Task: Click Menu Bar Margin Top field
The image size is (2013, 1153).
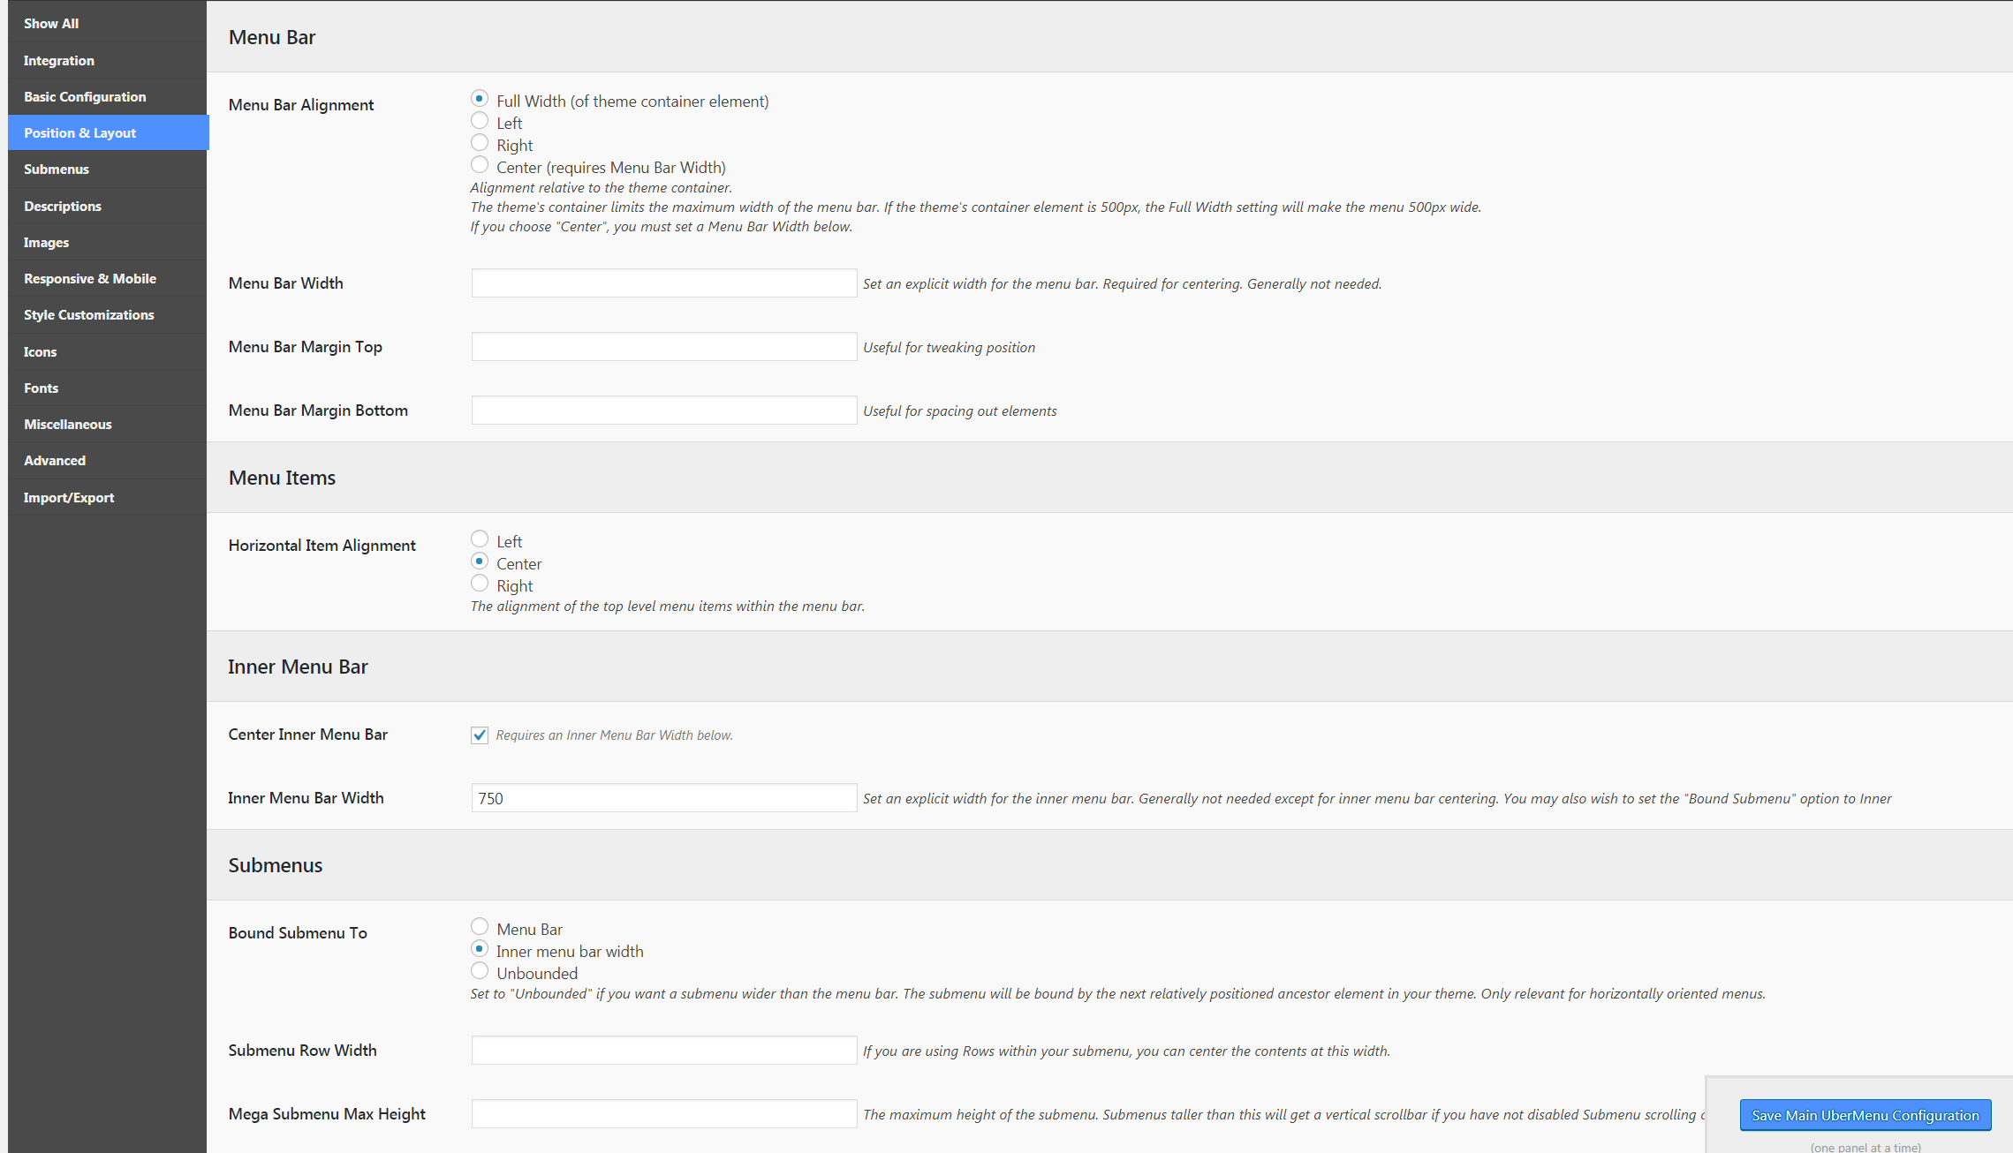Action: pyautogui.click(x=663, y=347)
